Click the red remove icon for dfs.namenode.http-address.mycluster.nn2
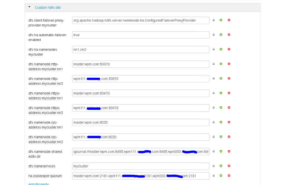Screen dimensions: 282x185 point(229,78)
